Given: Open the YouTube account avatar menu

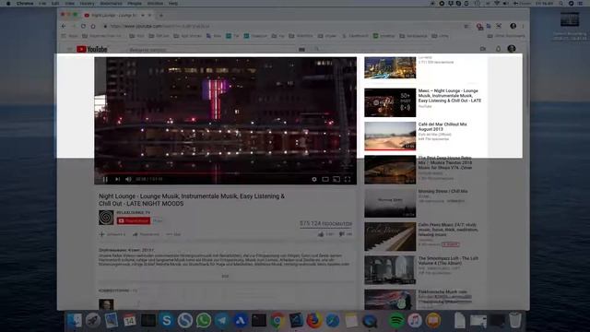Looking at the screenshot, I should [512, 49].
